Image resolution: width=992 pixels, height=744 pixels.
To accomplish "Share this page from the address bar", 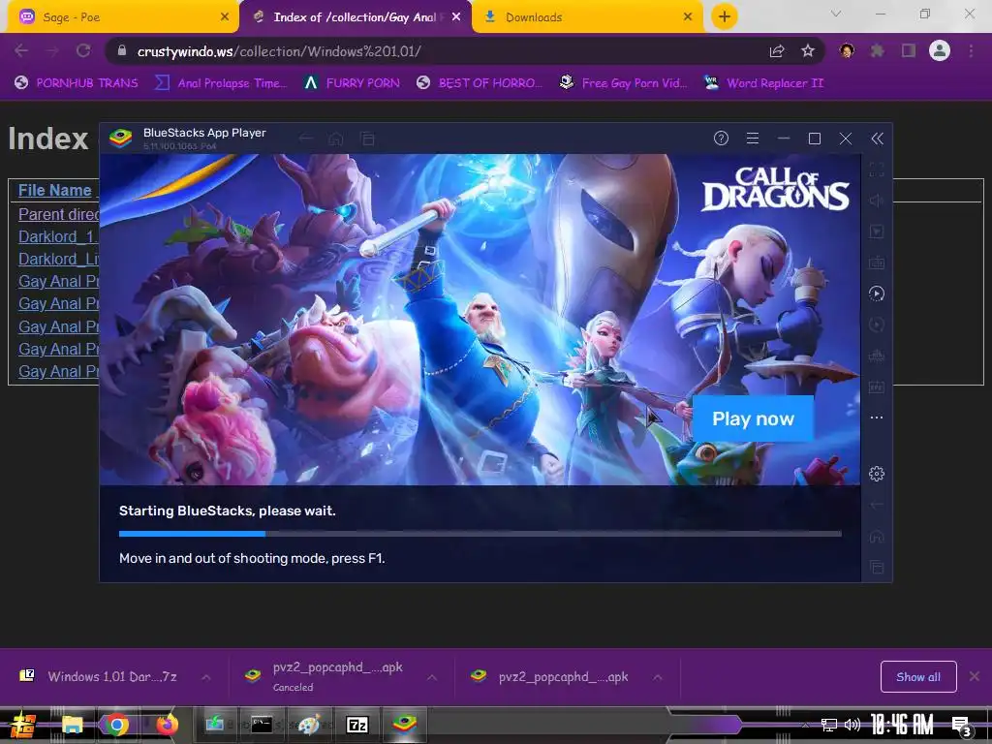I will coord(777,51).
